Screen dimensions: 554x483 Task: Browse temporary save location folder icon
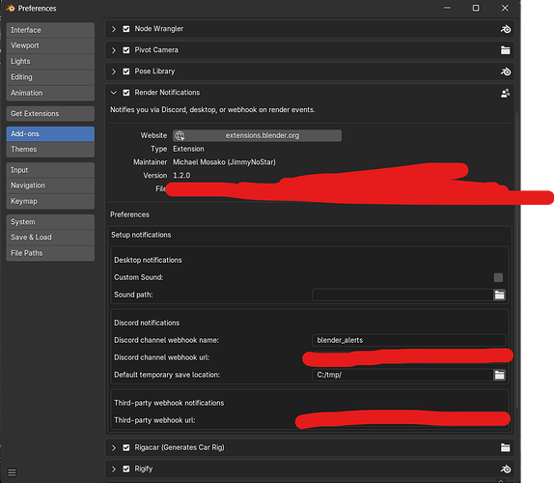coord(499,375)
